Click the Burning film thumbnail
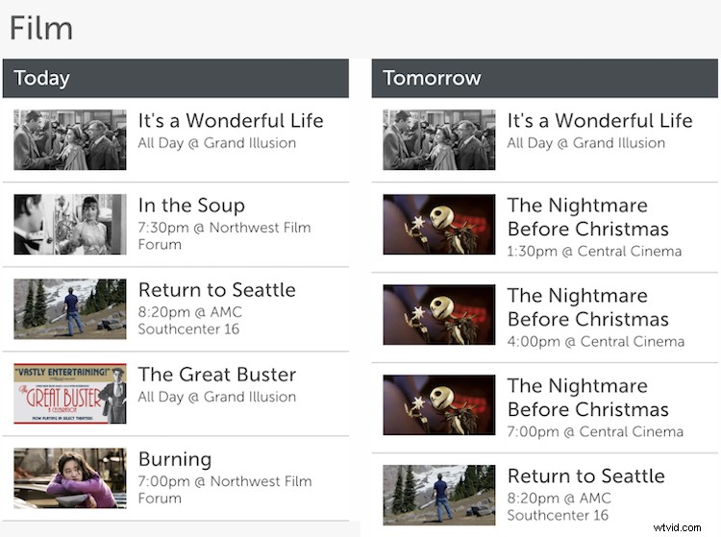The width and height of the screenshot is (721, 537). pyautogui.click(x=69, y=477)
